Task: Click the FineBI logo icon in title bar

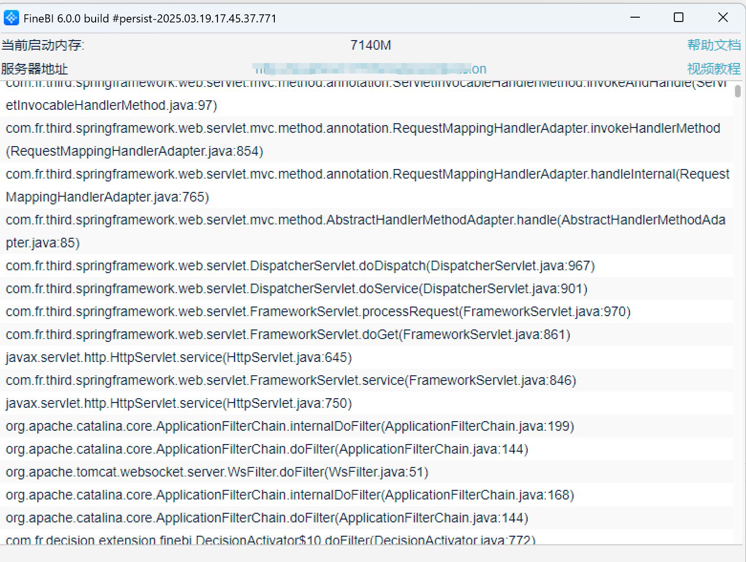Action: pos(11,18)
